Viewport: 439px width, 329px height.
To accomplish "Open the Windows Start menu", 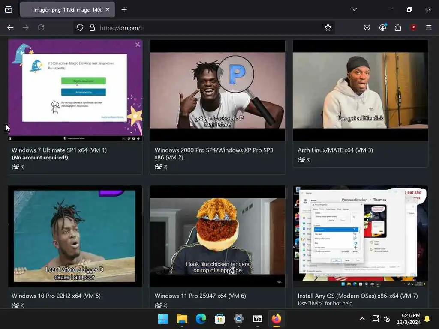I will [163, 319].
